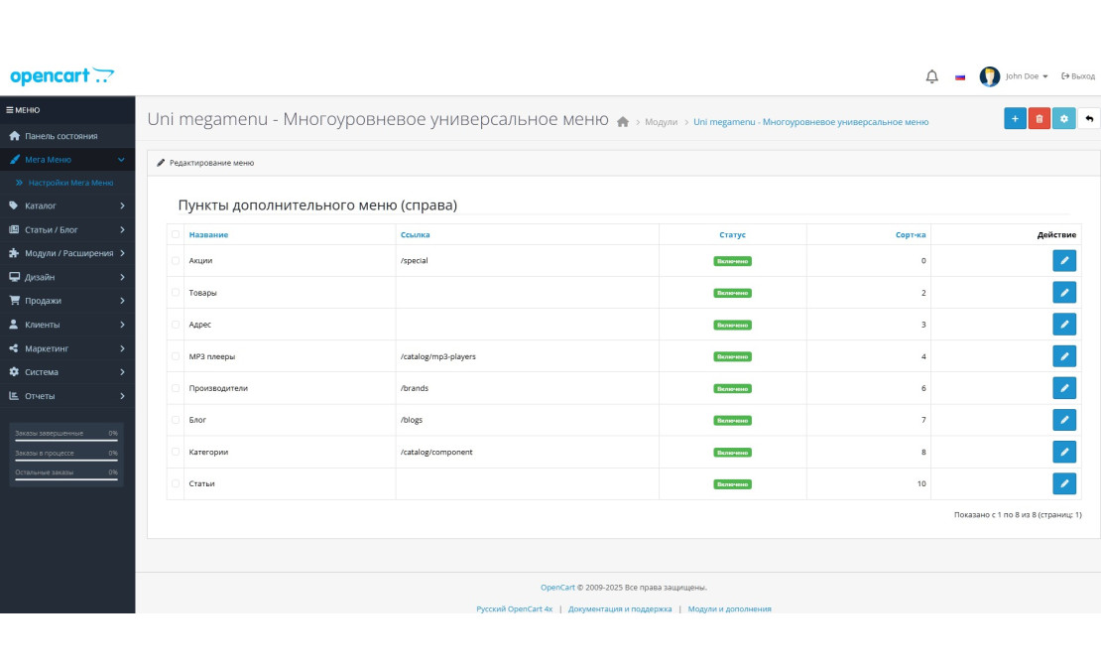Click Модули breadcrumb link
1101x670 pixels.
661,122
